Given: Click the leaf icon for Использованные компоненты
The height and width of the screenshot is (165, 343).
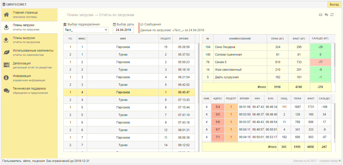Looking at the screenshot, I should [x=7, y=53].
